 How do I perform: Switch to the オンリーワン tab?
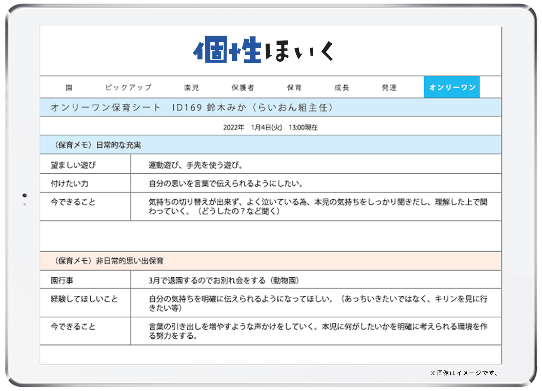click(x=452, y=87)
